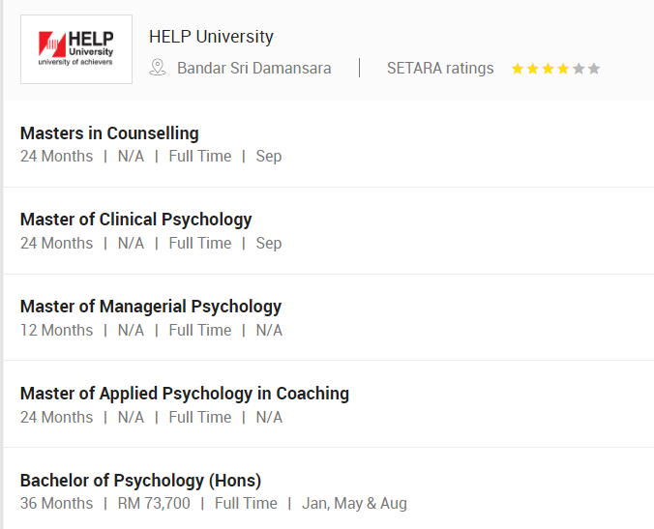Image resolution: width=654 pixels, height=529 pixels.
Task: Click Sep intake of Masters in Counselling
Action: 268,156
